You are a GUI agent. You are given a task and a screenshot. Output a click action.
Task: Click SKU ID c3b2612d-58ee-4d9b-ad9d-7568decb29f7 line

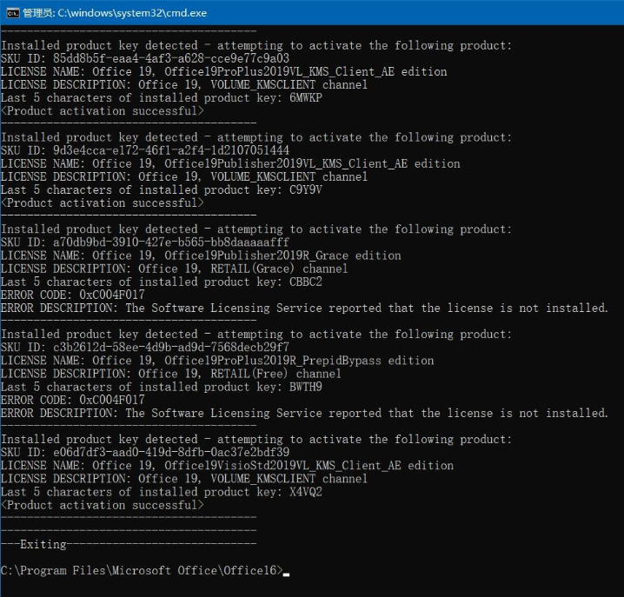click(145, 348)
